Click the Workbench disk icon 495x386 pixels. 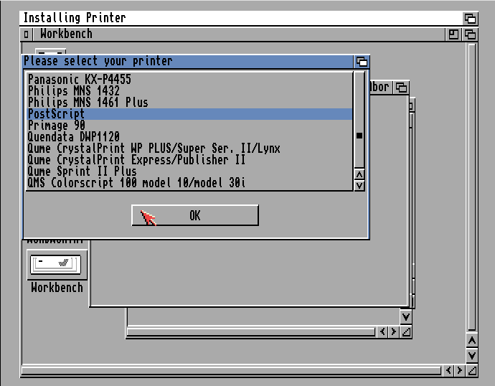(x=57, y=265)
